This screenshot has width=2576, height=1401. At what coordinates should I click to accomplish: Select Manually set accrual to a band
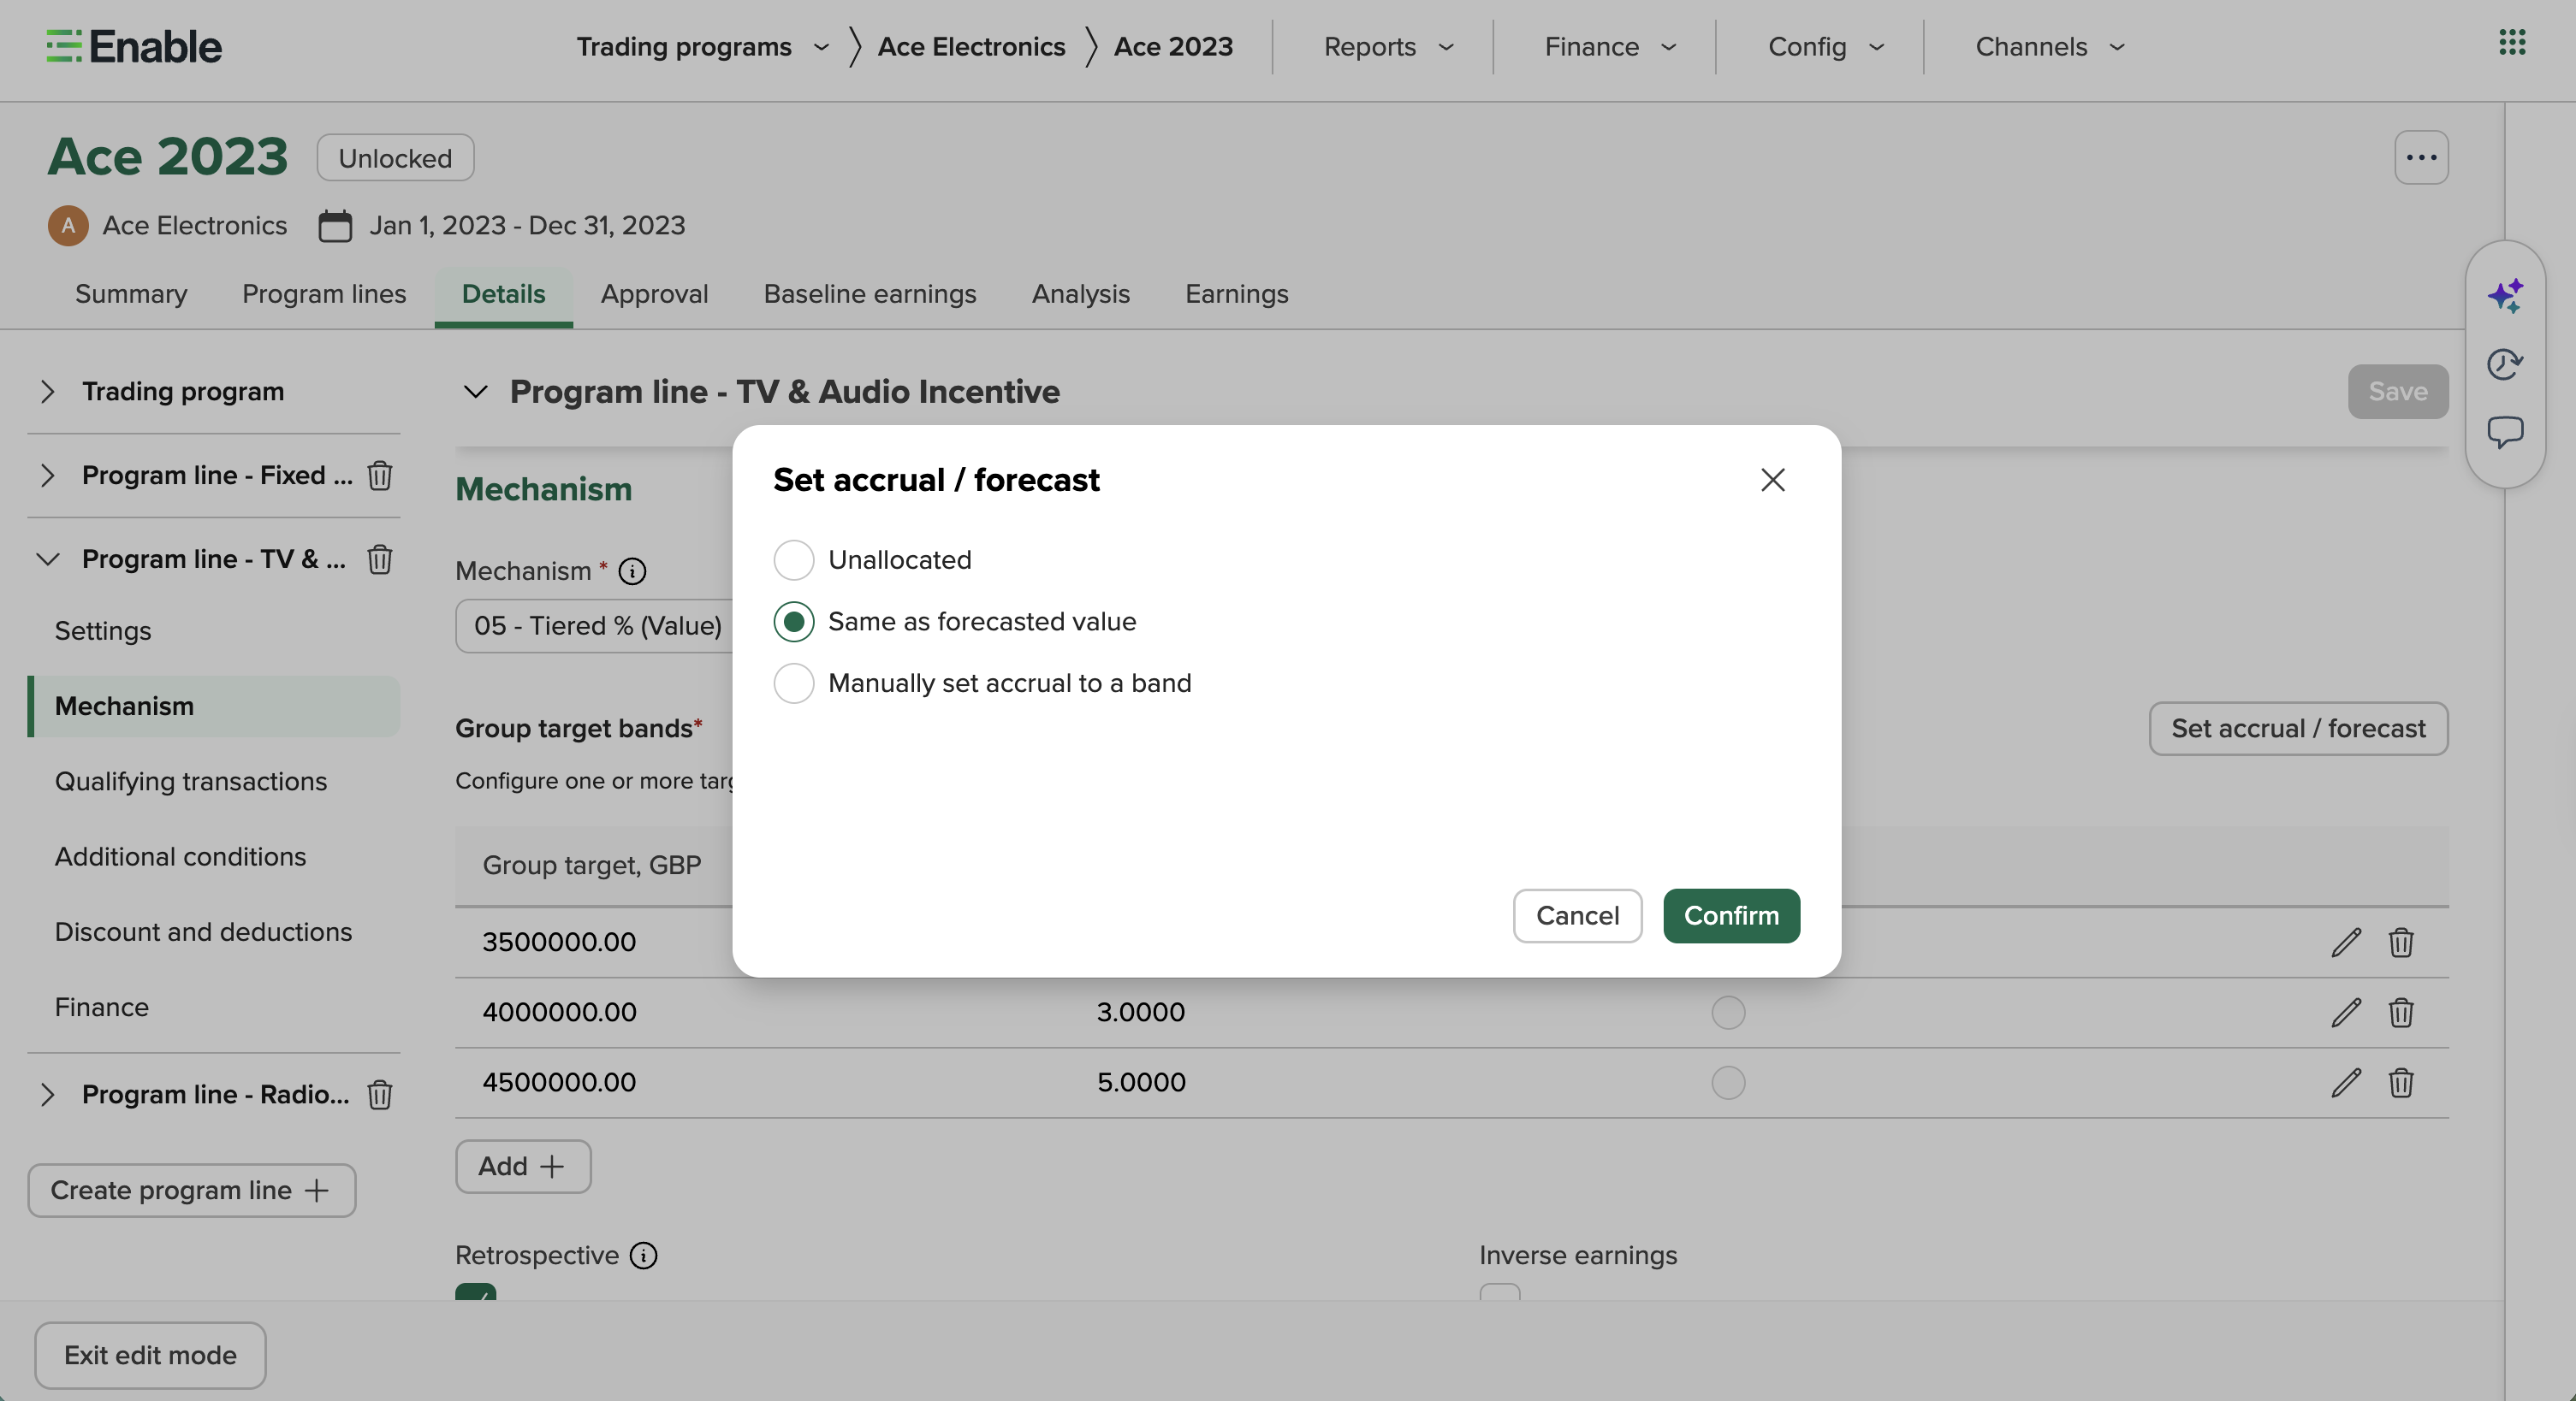point(793,683)
